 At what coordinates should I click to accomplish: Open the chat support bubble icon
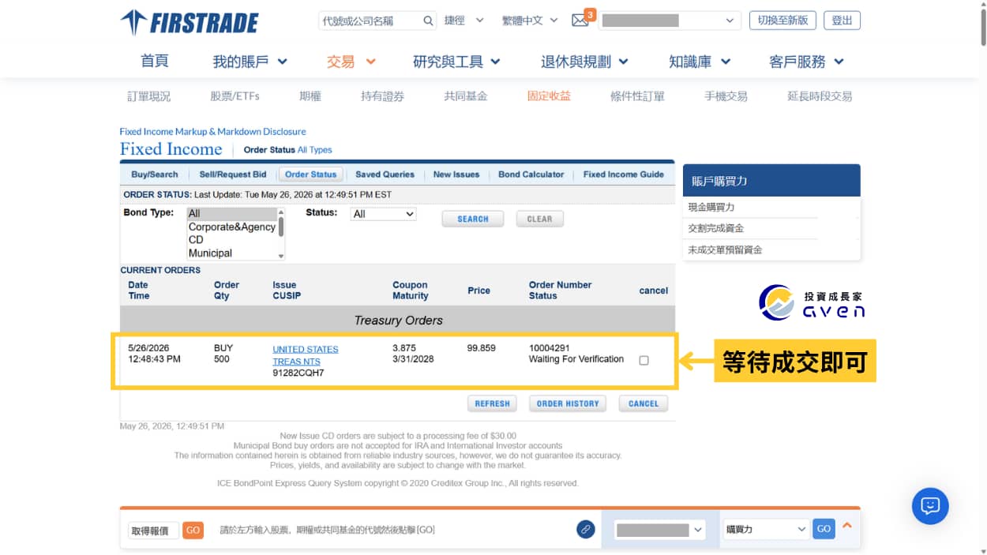click(x=930, y=506)
